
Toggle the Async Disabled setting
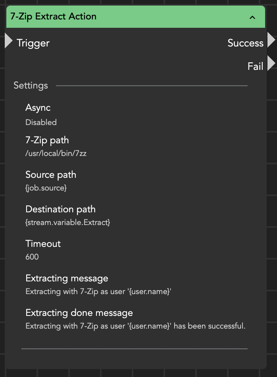pos(41,122)
